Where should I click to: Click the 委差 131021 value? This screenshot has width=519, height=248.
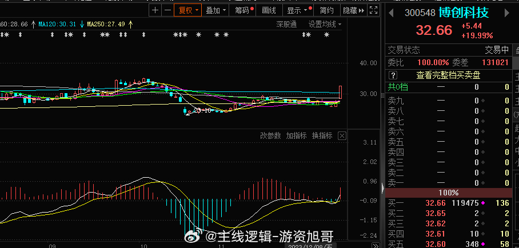tap(495, 62)
